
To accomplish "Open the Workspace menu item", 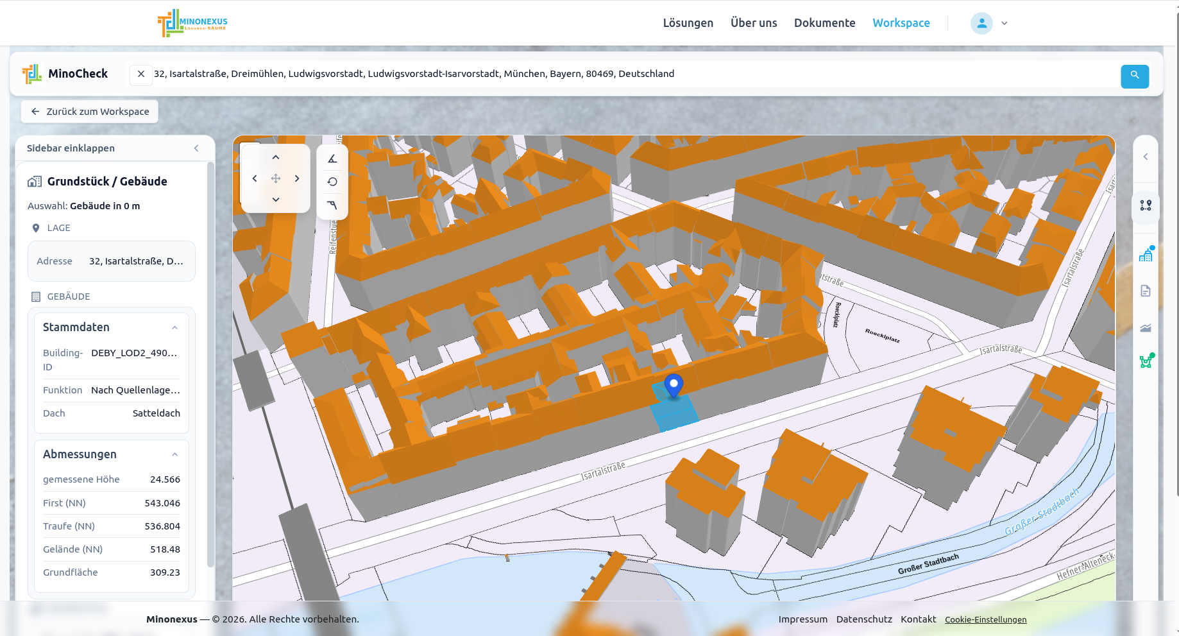I will pyautogui.click(x=901, y=22).
